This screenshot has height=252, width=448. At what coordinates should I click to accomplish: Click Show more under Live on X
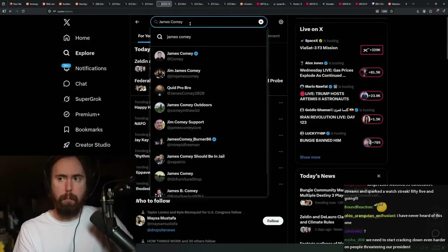coord(310,157)
